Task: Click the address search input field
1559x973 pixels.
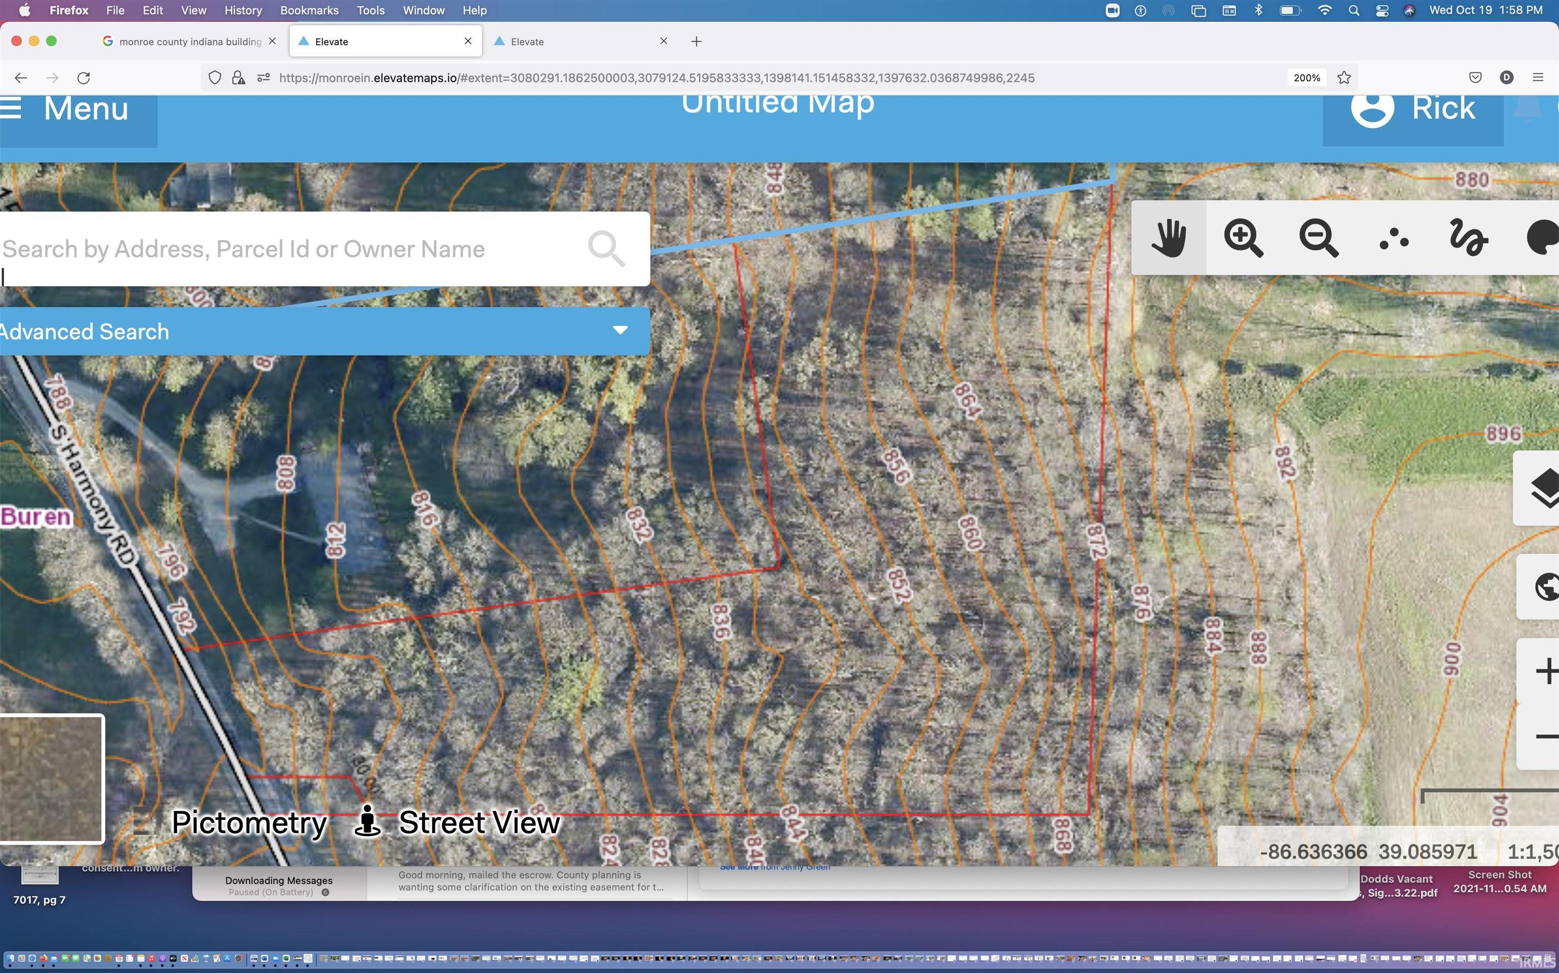Action: [290, 249]
